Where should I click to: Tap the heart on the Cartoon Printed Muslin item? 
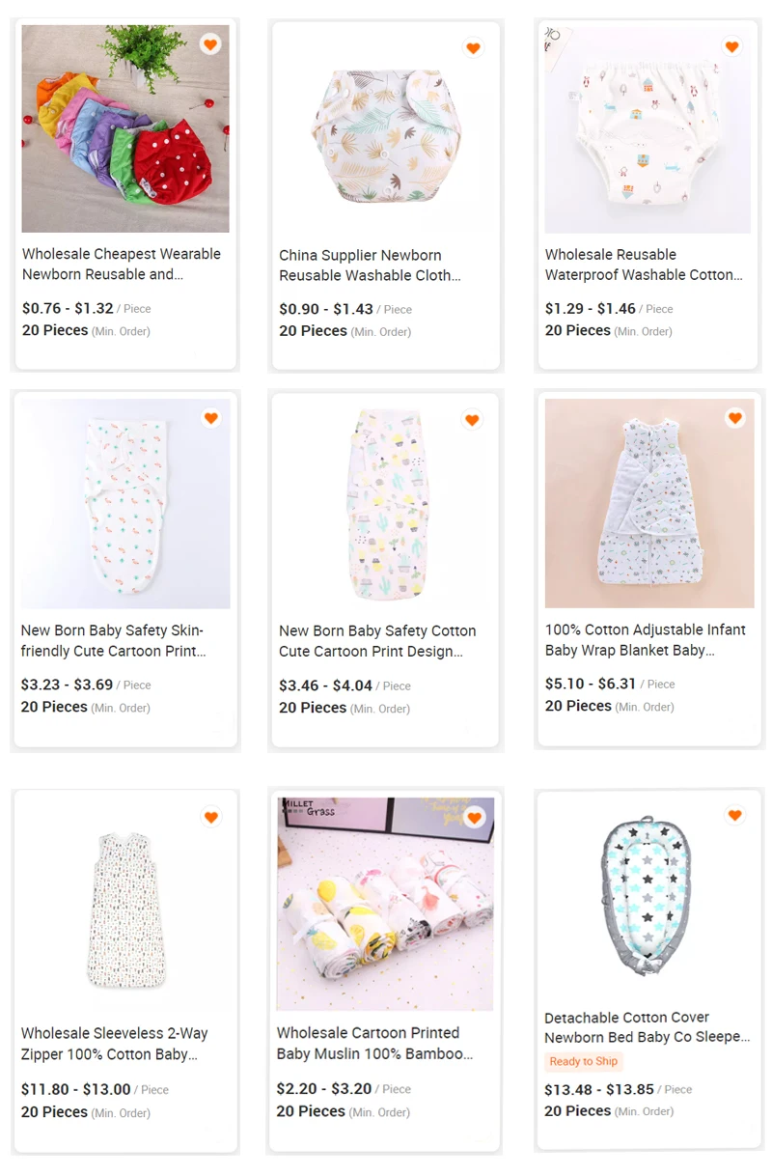click(x=473, y=817)
